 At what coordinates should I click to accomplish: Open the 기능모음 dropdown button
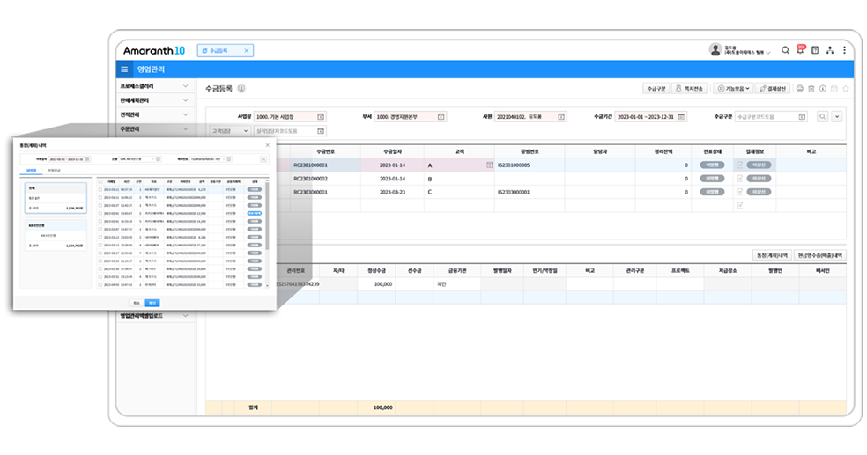[733, 88]
